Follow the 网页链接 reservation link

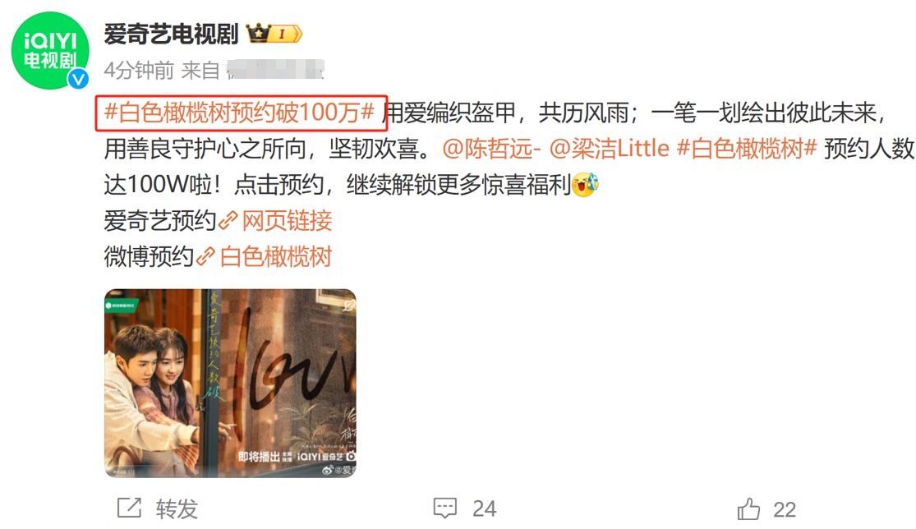coord(287,221)
